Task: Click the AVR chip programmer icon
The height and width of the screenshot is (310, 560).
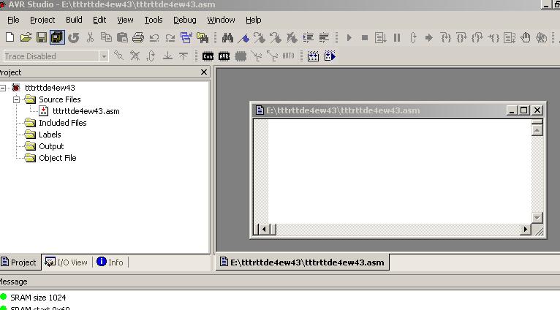Action: (224, 56)
